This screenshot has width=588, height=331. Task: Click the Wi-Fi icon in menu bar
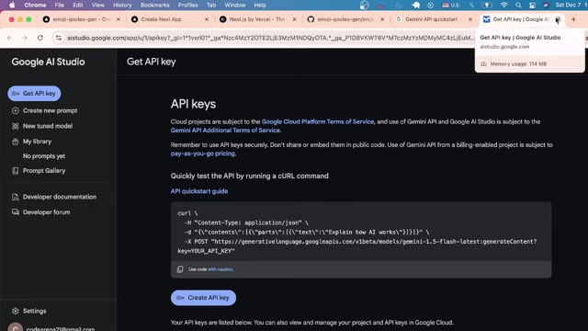(504, 6)
